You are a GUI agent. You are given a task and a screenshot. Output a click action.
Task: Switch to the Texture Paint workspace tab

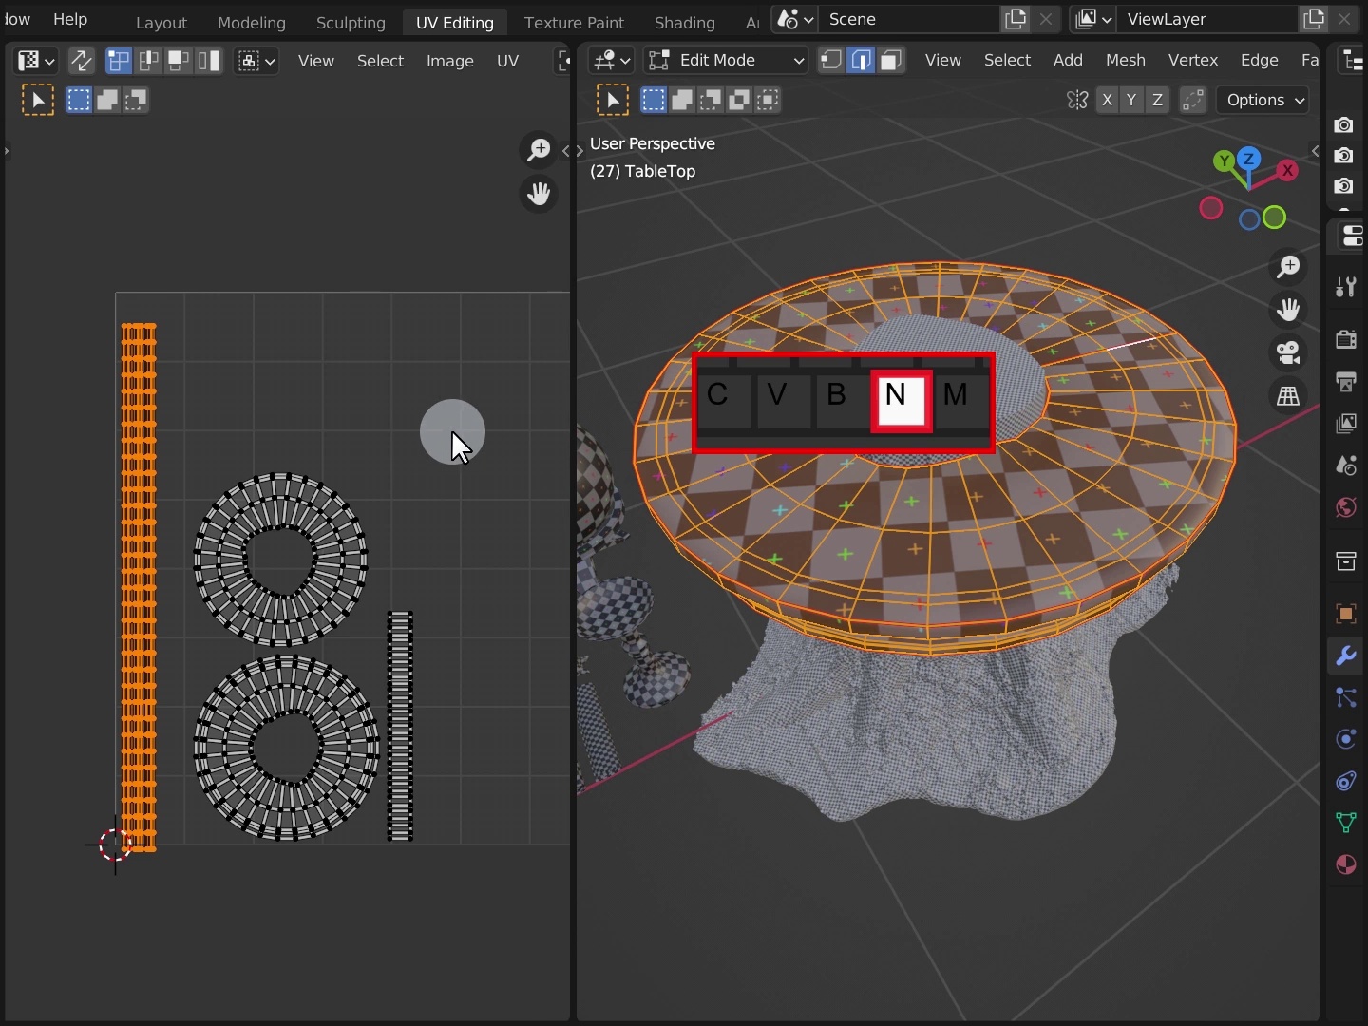[x=574, y=22]
